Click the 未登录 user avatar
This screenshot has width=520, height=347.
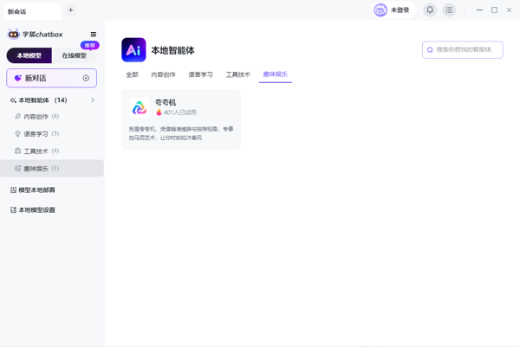[380, 10]
